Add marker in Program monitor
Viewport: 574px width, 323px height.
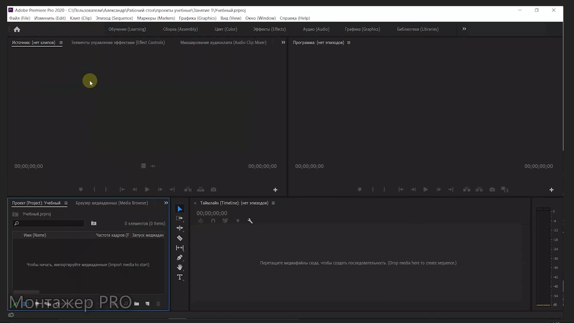click(x=360, y=190)
